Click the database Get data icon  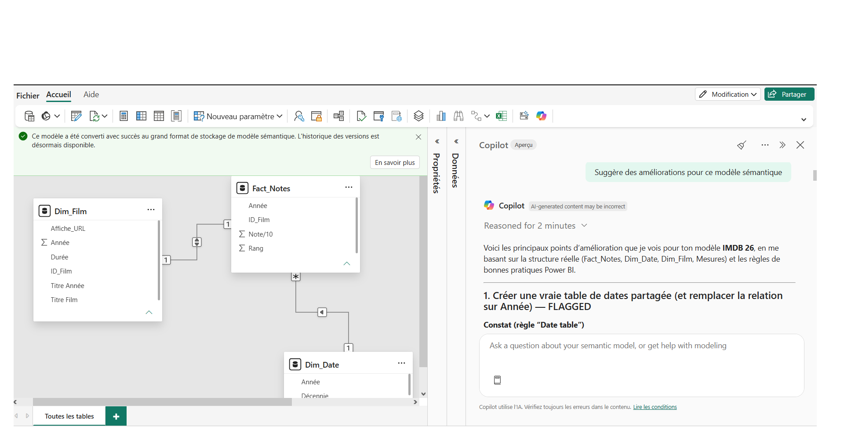pos(29,116)
